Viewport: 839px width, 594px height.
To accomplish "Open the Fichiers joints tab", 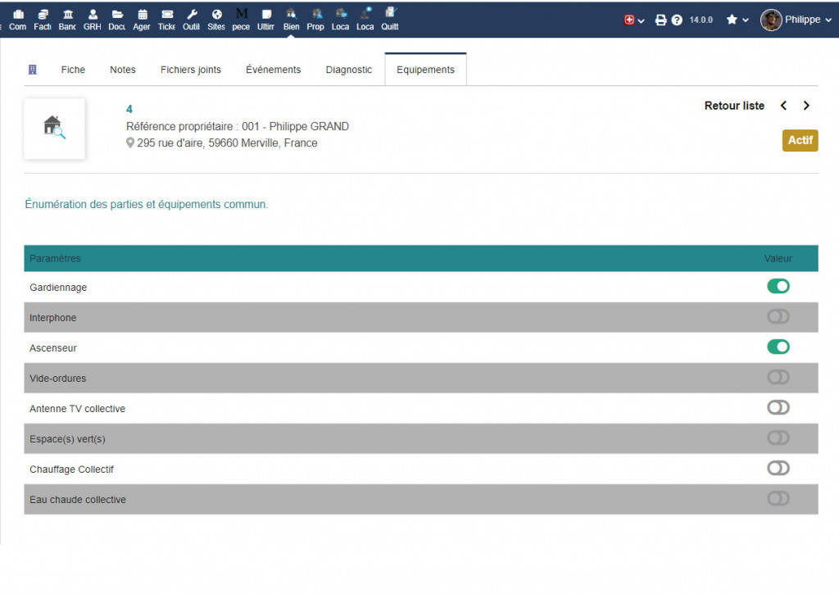I will point(190,70).
